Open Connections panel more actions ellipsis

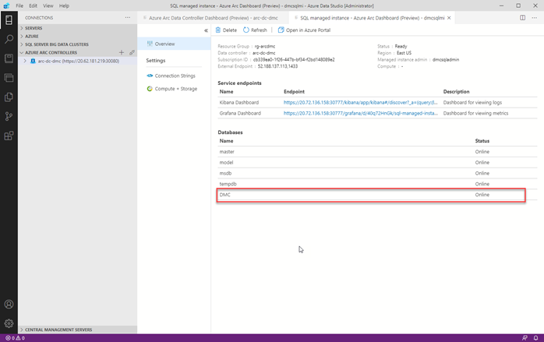[128, 17]
